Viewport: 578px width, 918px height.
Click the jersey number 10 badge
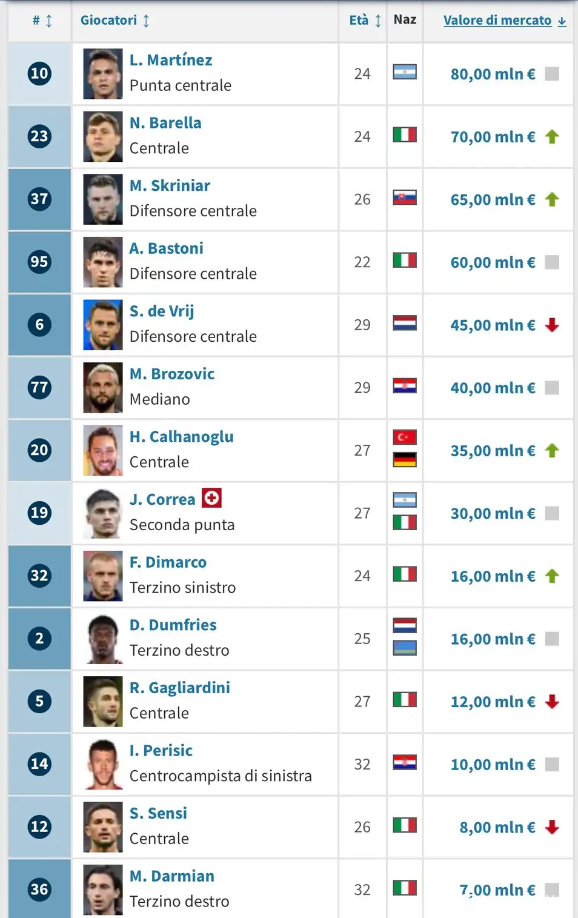(x=39, y=74)
